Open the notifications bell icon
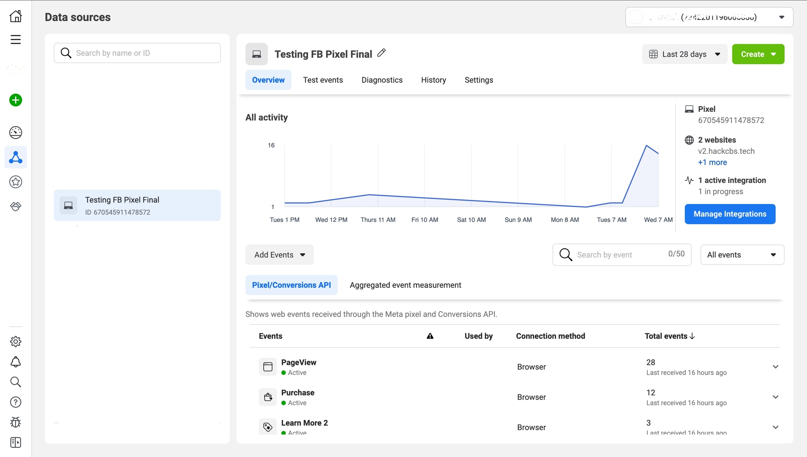Viewport: 807px width, 457px height. (15, 362)
